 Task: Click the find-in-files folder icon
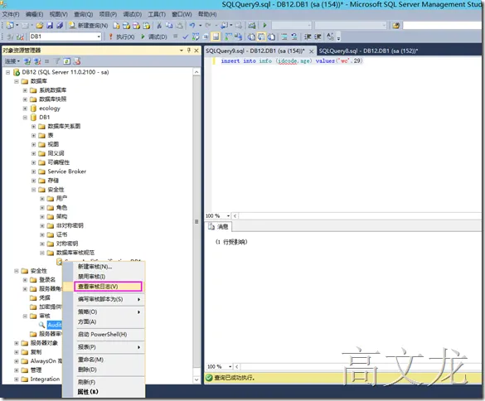click(x=395, y=26)
